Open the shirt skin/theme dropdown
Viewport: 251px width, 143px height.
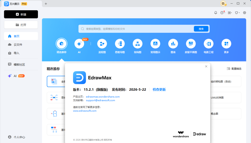(x=237, y=13)
